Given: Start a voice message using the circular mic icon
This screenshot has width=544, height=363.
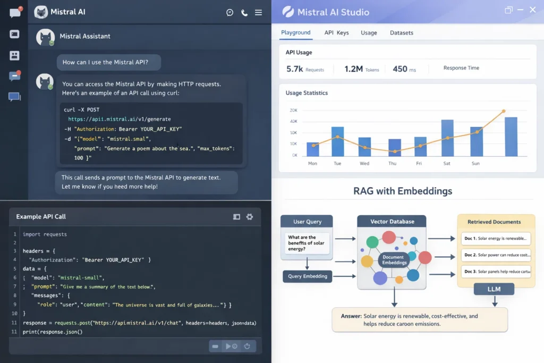Looking at the screenshot, I should (229, 12).
